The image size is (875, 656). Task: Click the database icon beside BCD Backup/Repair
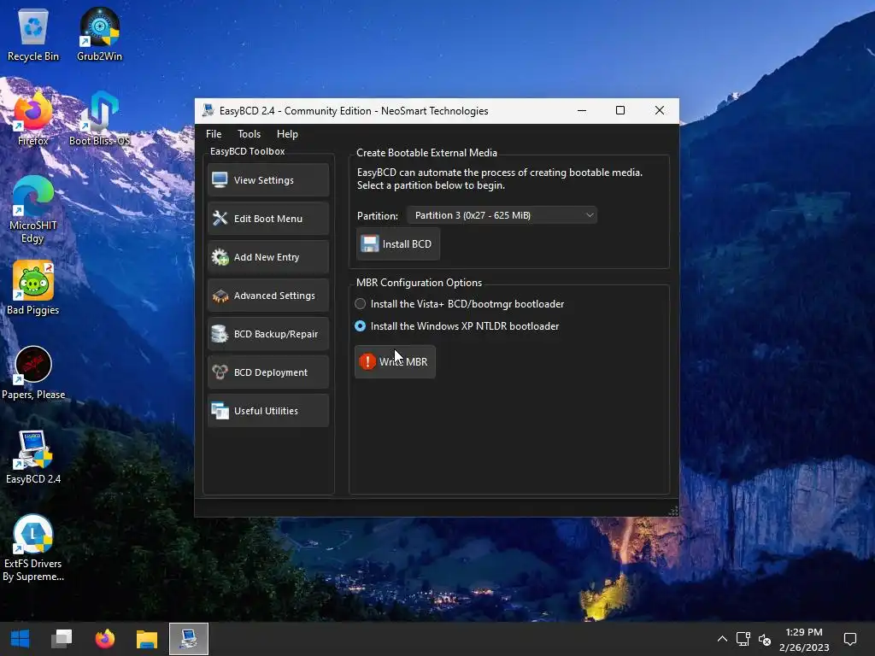220,334
